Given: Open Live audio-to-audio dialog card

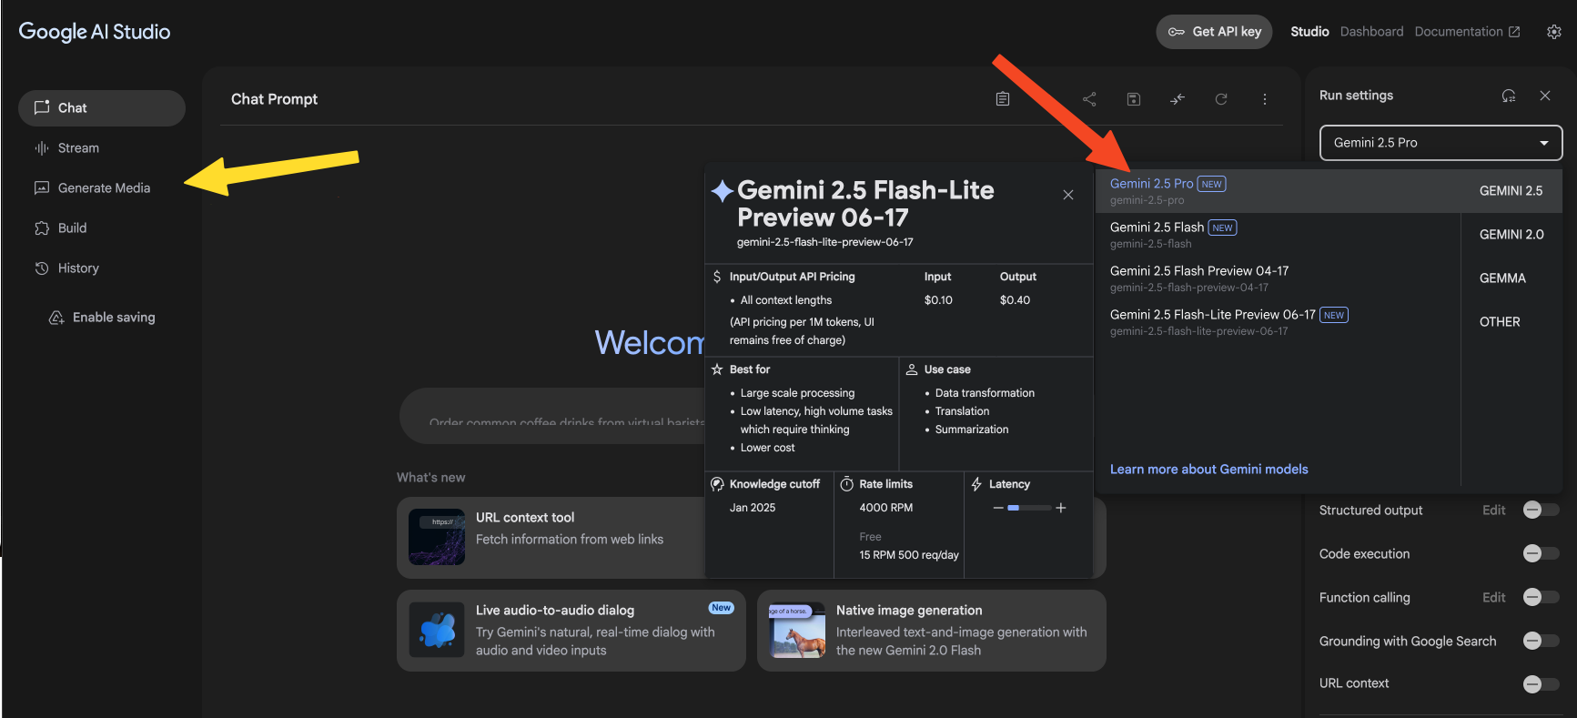Looking at the screenshot, I should (x=571, y=631).
